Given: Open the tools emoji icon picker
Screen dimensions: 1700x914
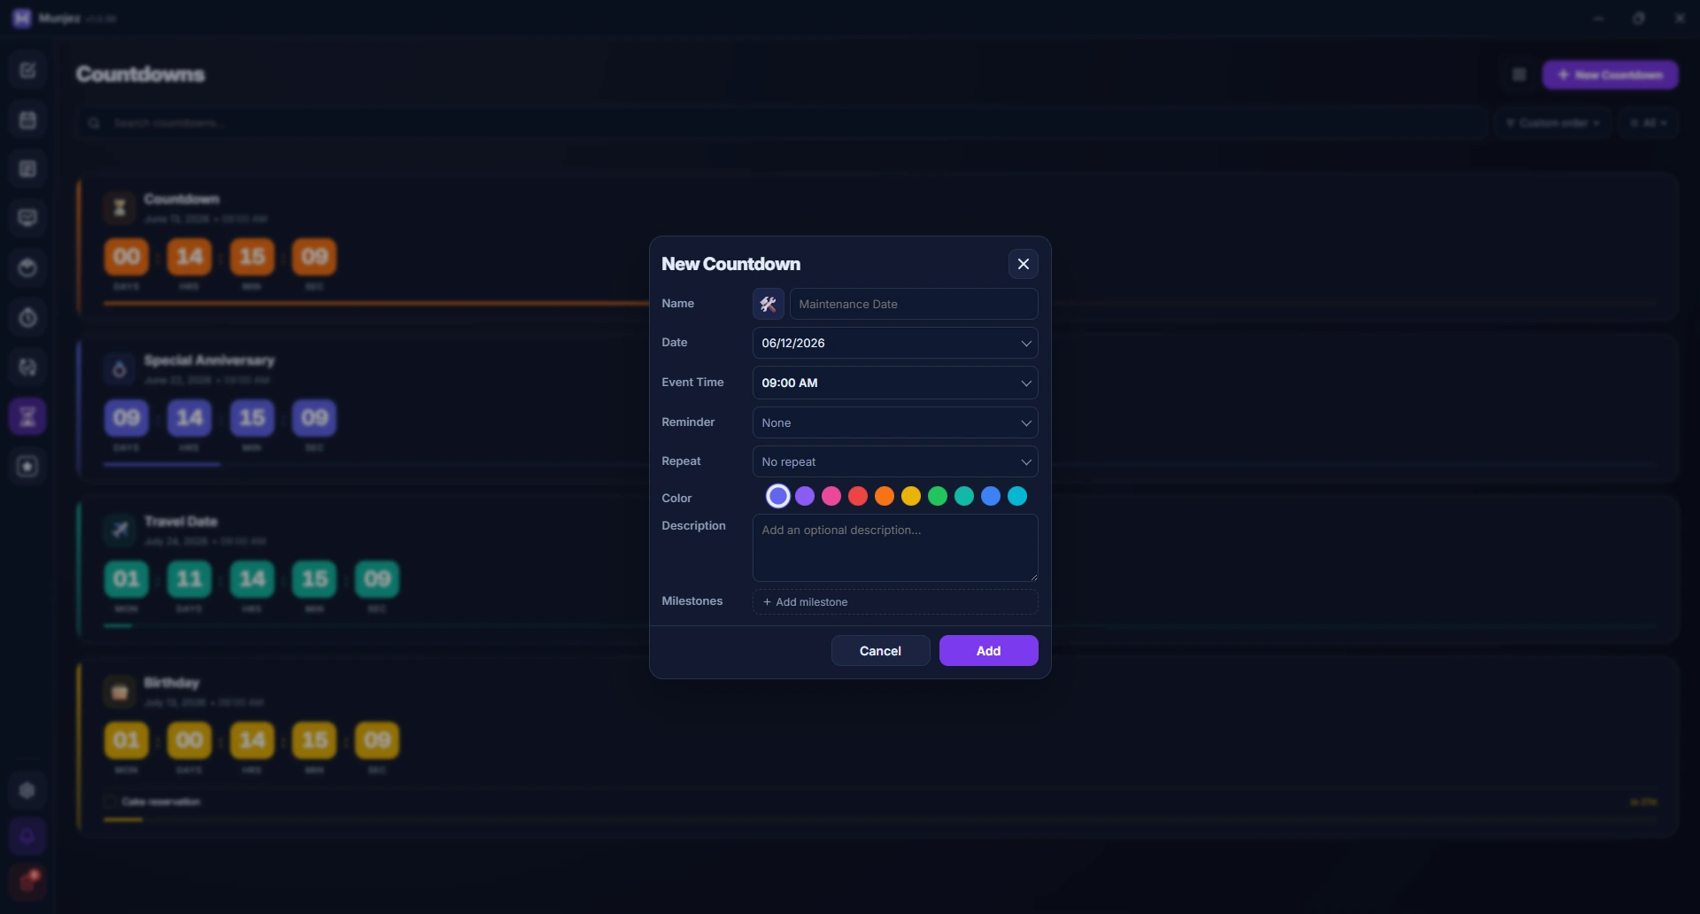Looking at the screenshot, I should (768, 304).
